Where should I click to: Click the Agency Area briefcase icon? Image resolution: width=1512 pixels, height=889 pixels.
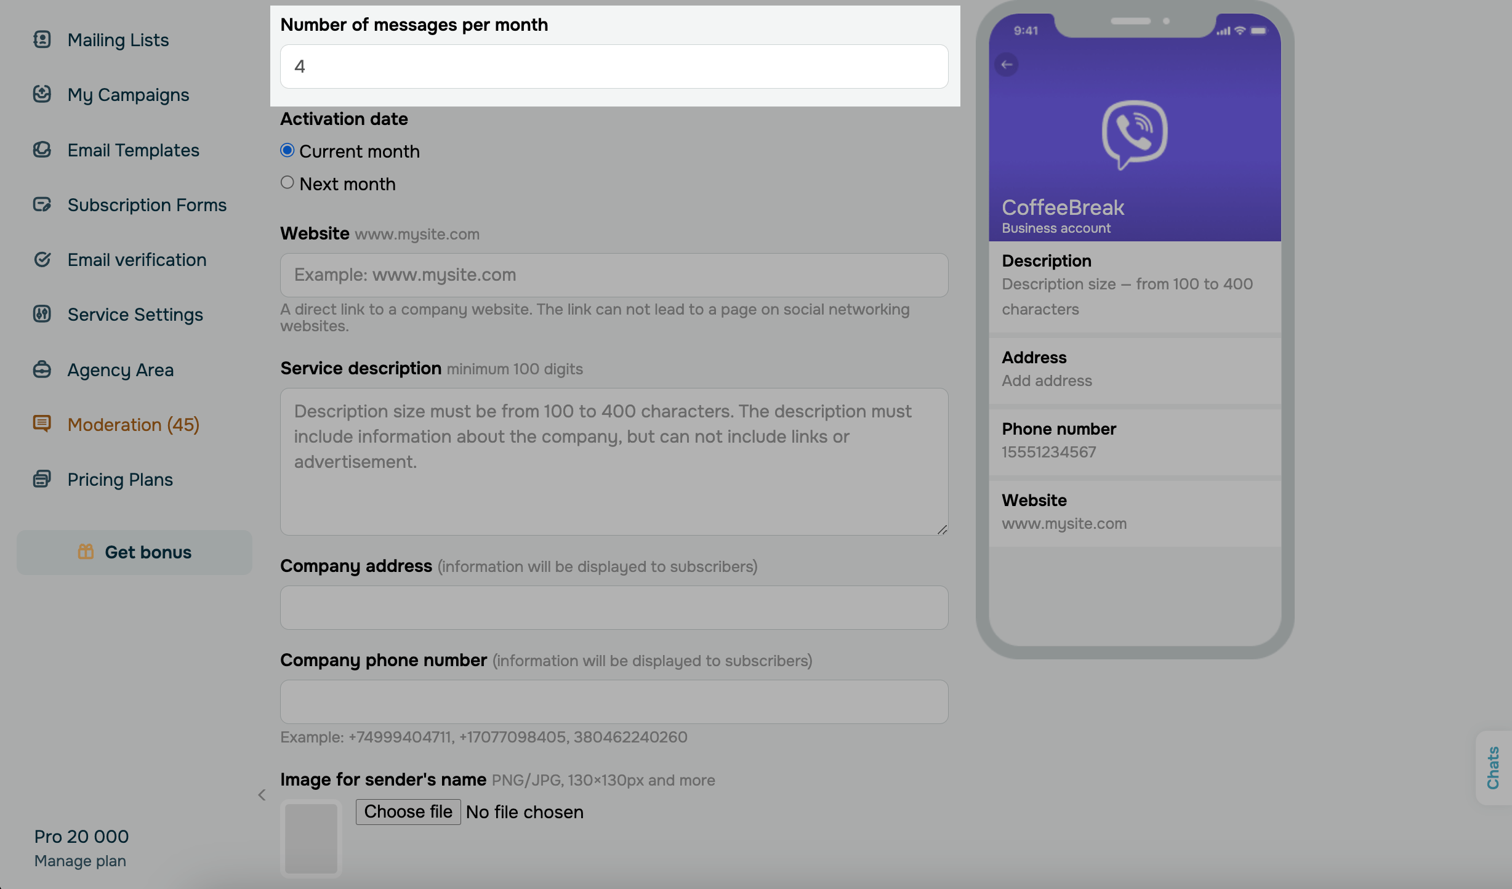click(42, 369)
